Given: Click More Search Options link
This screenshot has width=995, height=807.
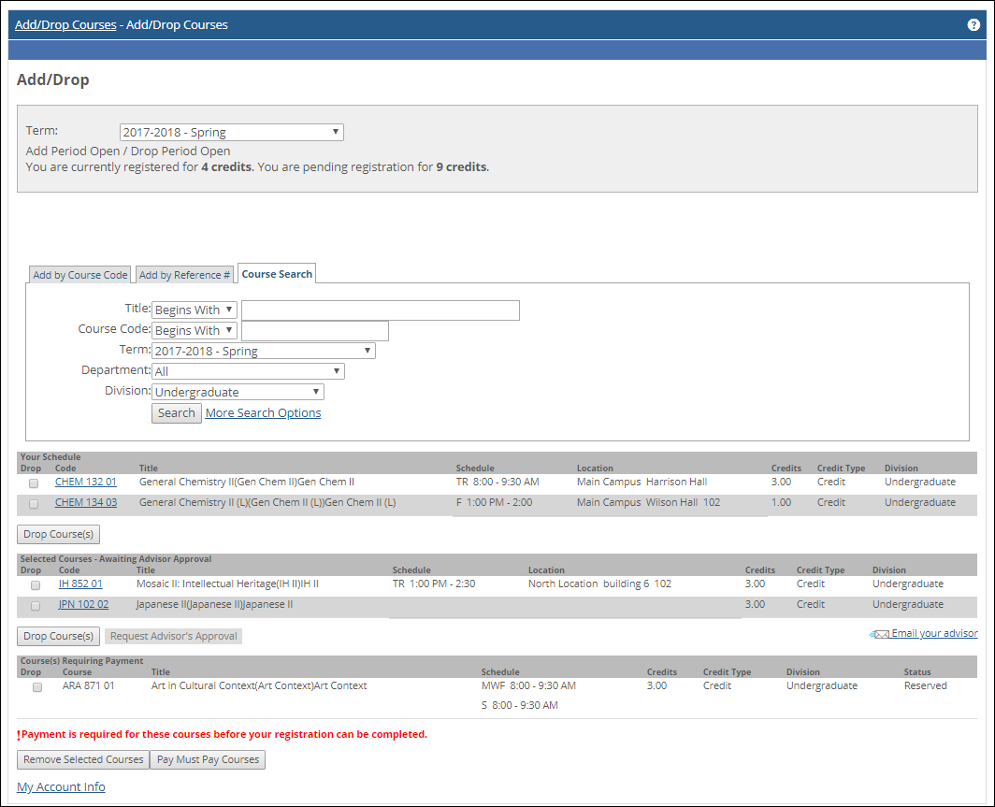Looking at the screenshot, I should [x=263, y=413].
